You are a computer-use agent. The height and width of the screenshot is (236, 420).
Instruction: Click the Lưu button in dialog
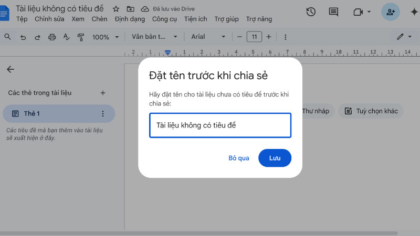pos(275,158)
